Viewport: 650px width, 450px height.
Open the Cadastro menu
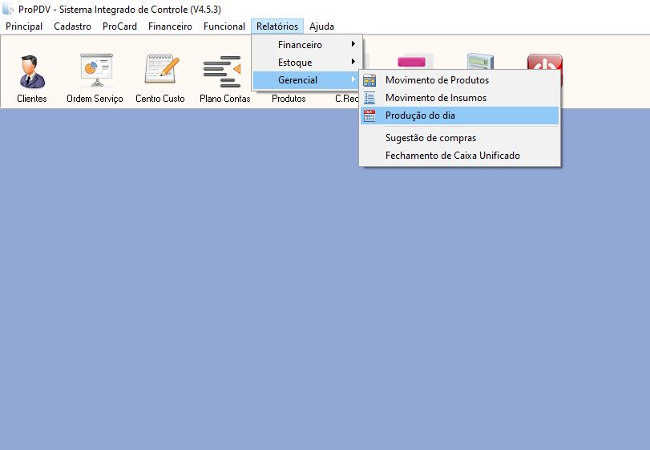tap(73, 26)
